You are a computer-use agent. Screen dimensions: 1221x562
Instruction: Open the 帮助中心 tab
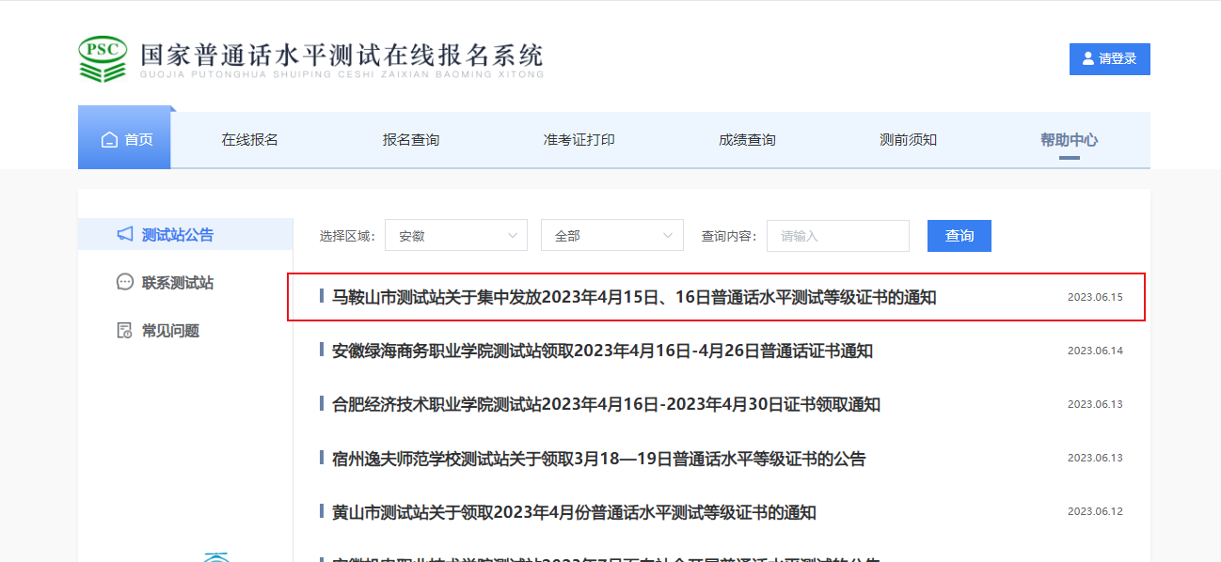(x=1069, y=140)
